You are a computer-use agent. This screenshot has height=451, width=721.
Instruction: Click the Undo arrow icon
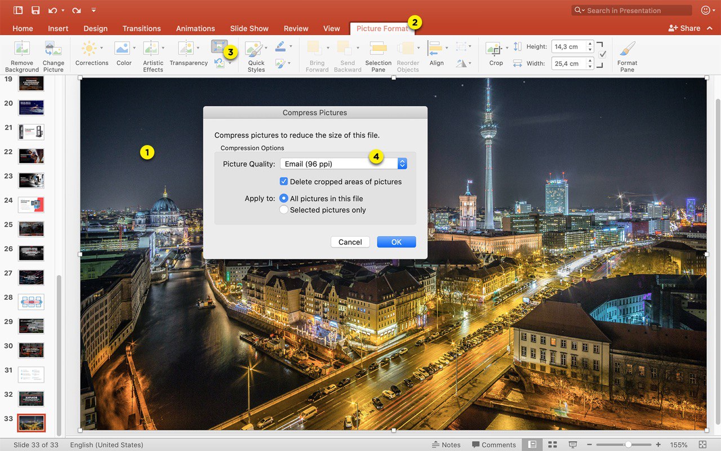52,10
